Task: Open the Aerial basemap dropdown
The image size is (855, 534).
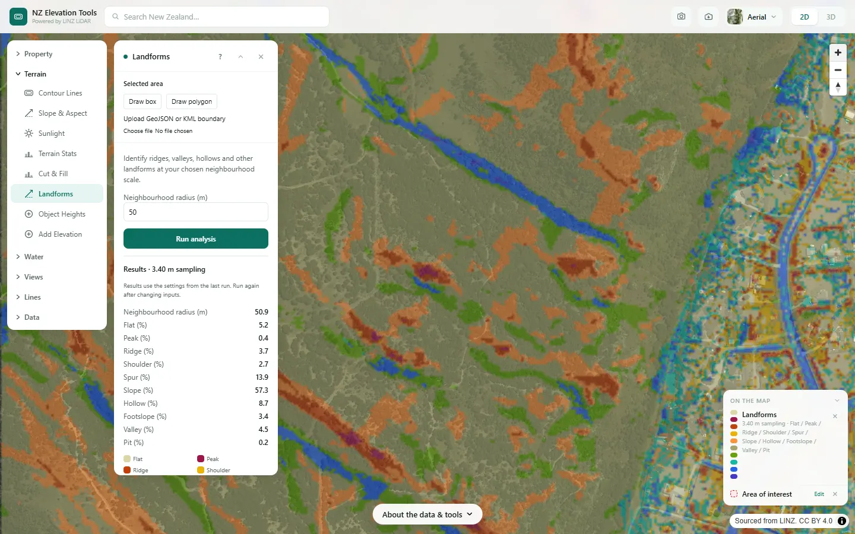Action: pos(752,17)
